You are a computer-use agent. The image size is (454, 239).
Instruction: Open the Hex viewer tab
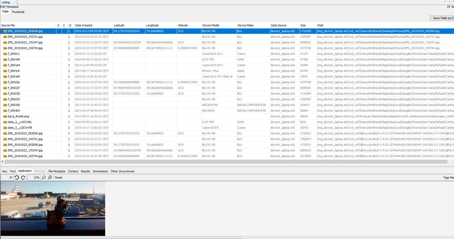click(x=5, y=171)
